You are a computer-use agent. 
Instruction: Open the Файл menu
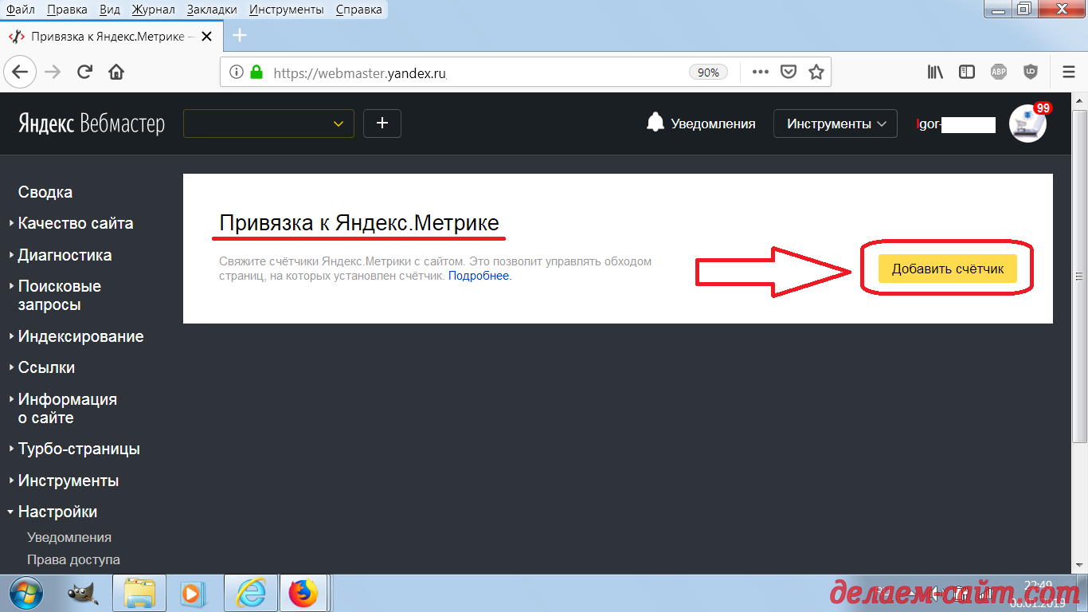coord(20,10)
